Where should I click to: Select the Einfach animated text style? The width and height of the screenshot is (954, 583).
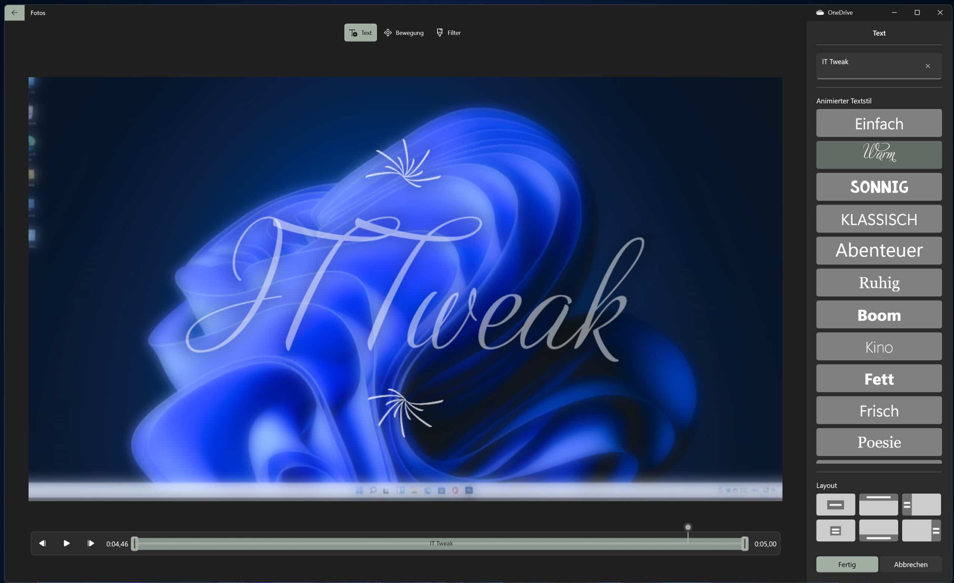pyautogui.click(x=879, y=123)
